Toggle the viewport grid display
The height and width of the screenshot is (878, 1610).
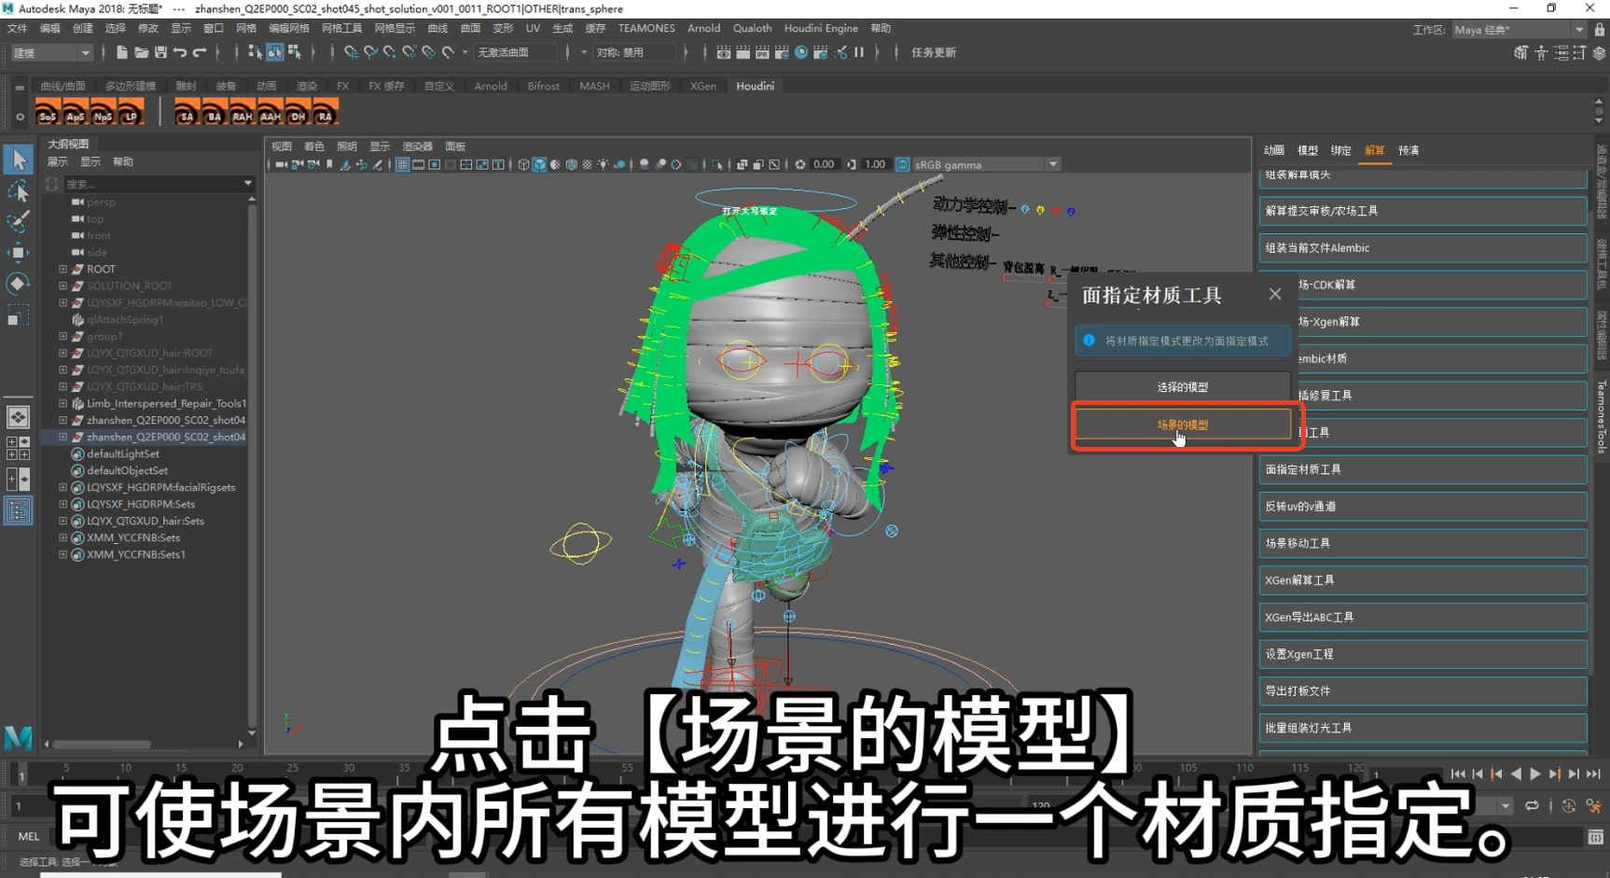pos(402,165)
